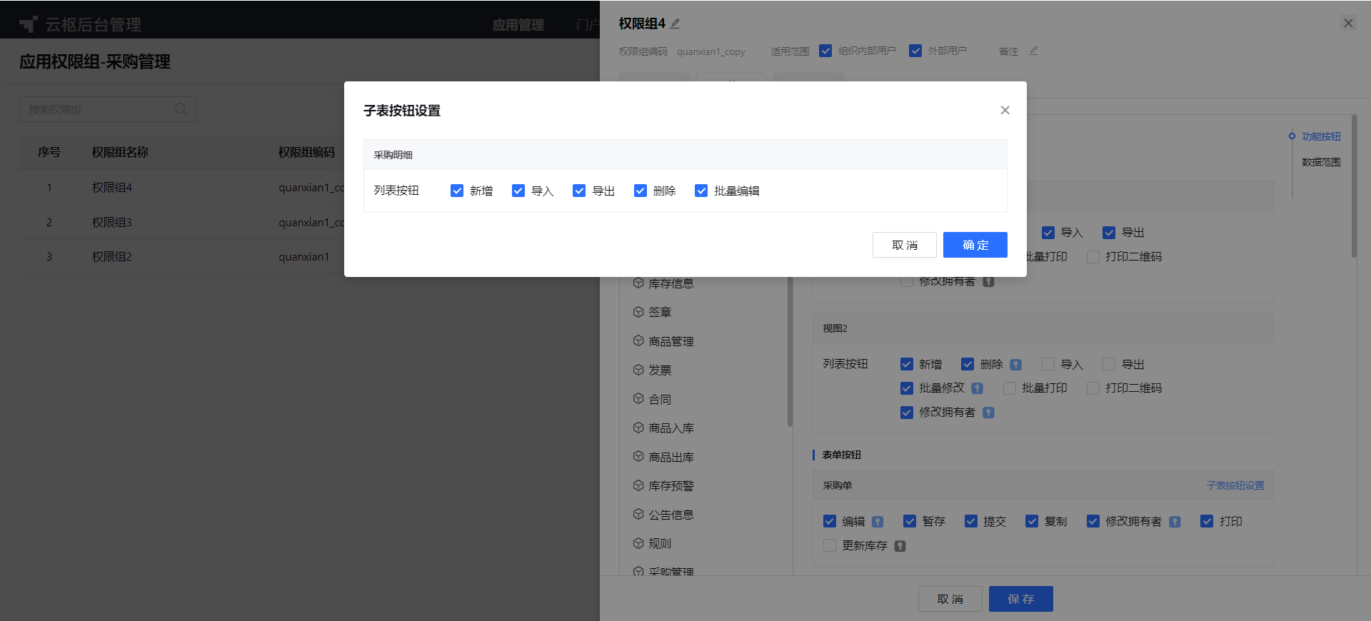Viewport: 1371px width, 621px height.
Task: Open the 子表按钮设置 link in 采购单
Action: click(x=1235, y=485)
